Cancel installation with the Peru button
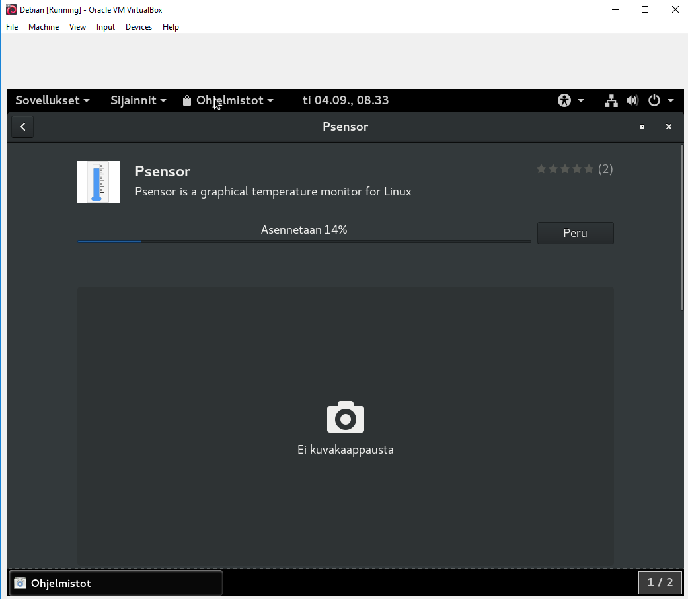Viewport: 688px width, 599px height. coord(575,233)
